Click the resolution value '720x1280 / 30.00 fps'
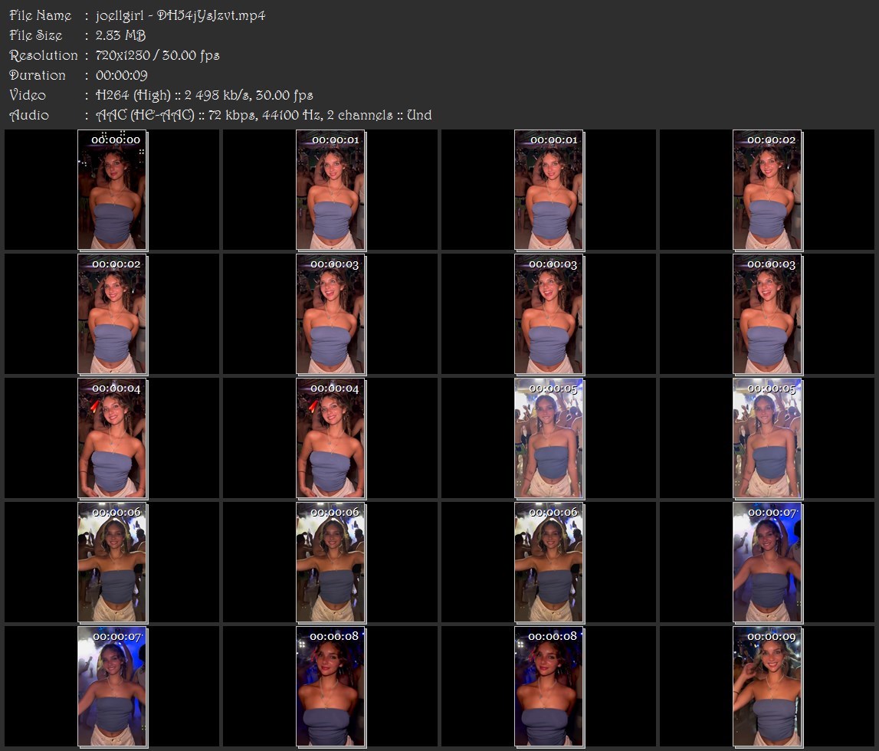879x751 pixels. 158,55
